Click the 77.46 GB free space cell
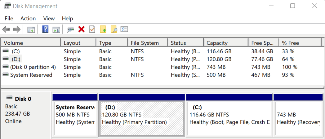The width and height of the screenshot is (325, 139). coord(262,59)
